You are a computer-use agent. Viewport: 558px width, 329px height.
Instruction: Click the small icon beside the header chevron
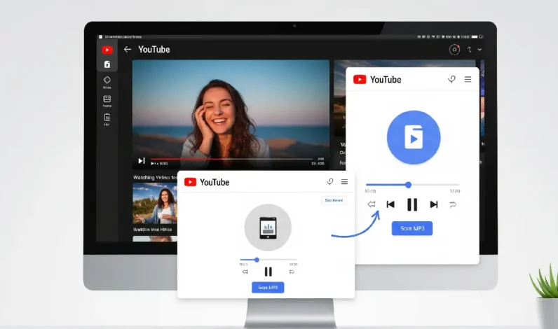coord(470,50)
